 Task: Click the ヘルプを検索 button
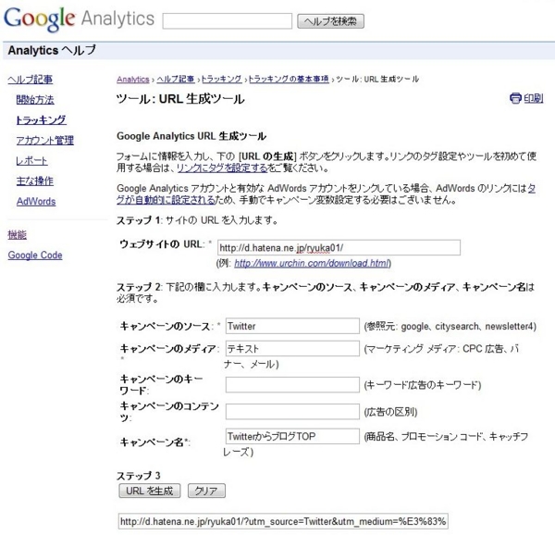point(330,21)
